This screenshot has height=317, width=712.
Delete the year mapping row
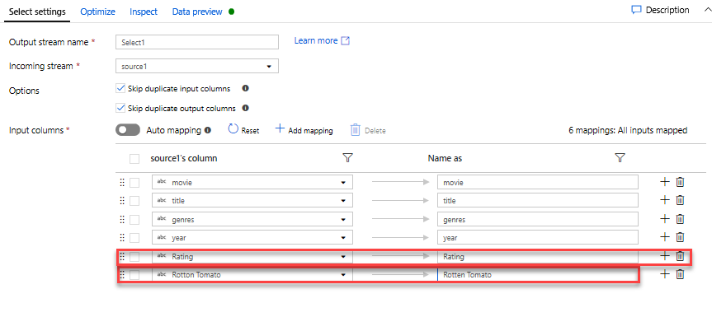point(680,237)
